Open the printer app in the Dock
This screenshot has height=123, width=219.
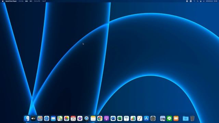163,119
